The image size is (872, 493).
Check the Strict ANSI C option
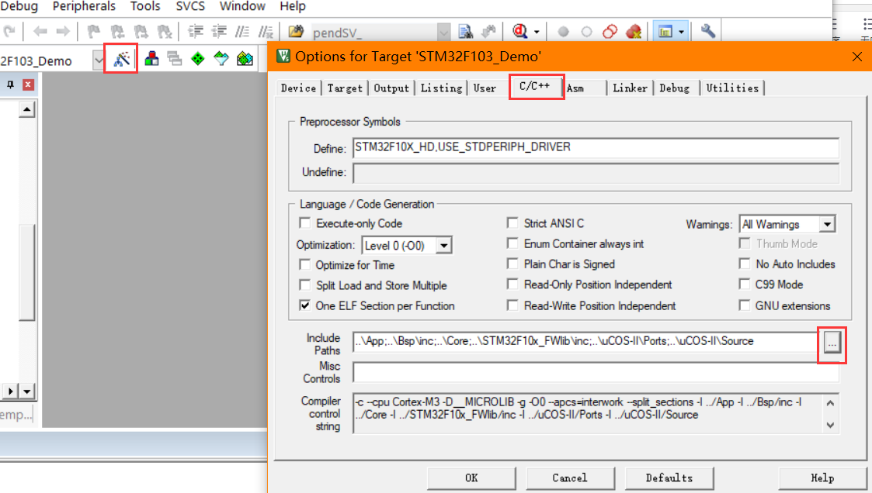coord(512,223)
